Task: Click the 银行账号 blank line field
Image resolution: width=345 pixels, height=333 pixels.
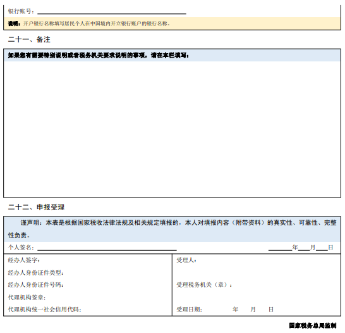Action: pyautogui.click(x=112, y=11)
